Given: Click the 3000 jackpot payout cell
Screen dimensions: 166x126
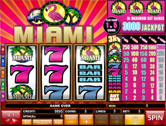Looking at the screenshot, I should pyautogui.click(x=161, y=47).
